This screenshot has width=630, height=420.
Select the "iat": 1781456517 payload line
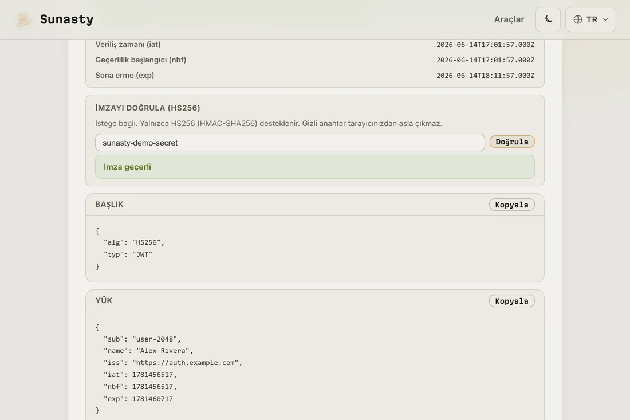click(140, 375)
